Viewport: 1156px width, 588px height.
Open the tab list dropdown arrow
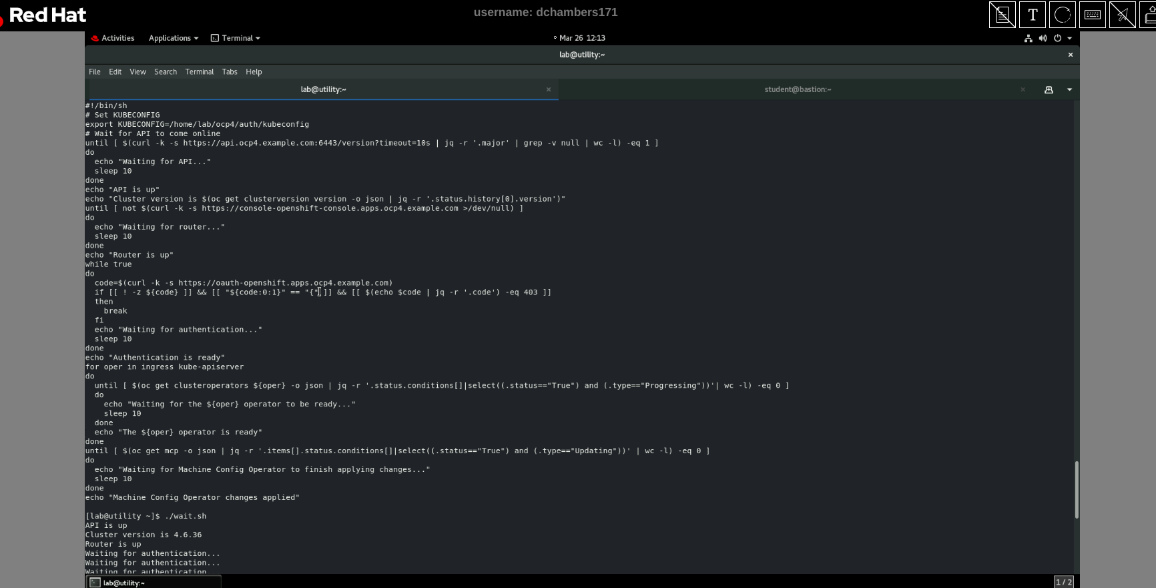[x=1069, y=89]
